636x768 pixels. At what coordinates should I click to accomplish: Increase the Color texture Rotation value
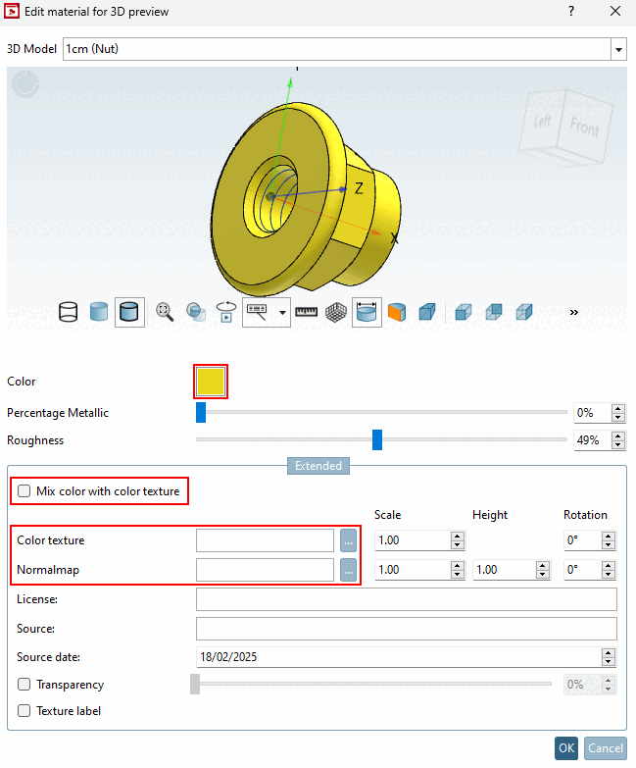[x=609, y=536]
